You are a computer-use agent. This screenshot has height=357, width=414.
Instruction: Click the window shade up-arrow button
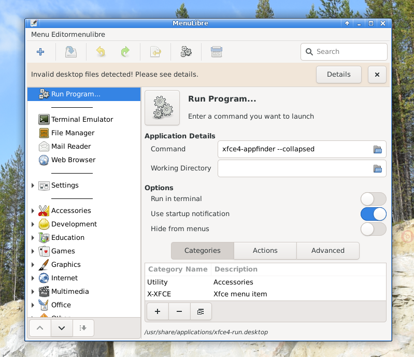point(347,23)
